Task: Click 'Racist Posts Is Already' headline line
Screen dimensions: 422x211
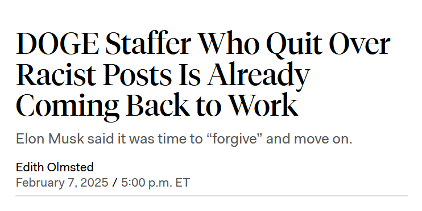Action: [163, 75]
